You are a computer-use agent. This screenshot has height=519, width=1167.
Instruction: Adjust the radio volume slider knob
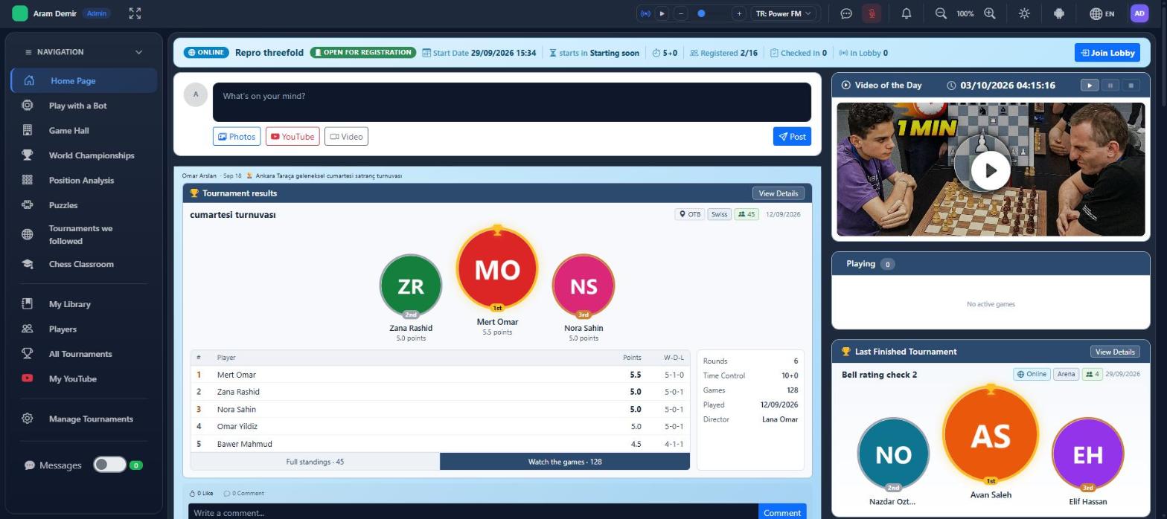701,13
